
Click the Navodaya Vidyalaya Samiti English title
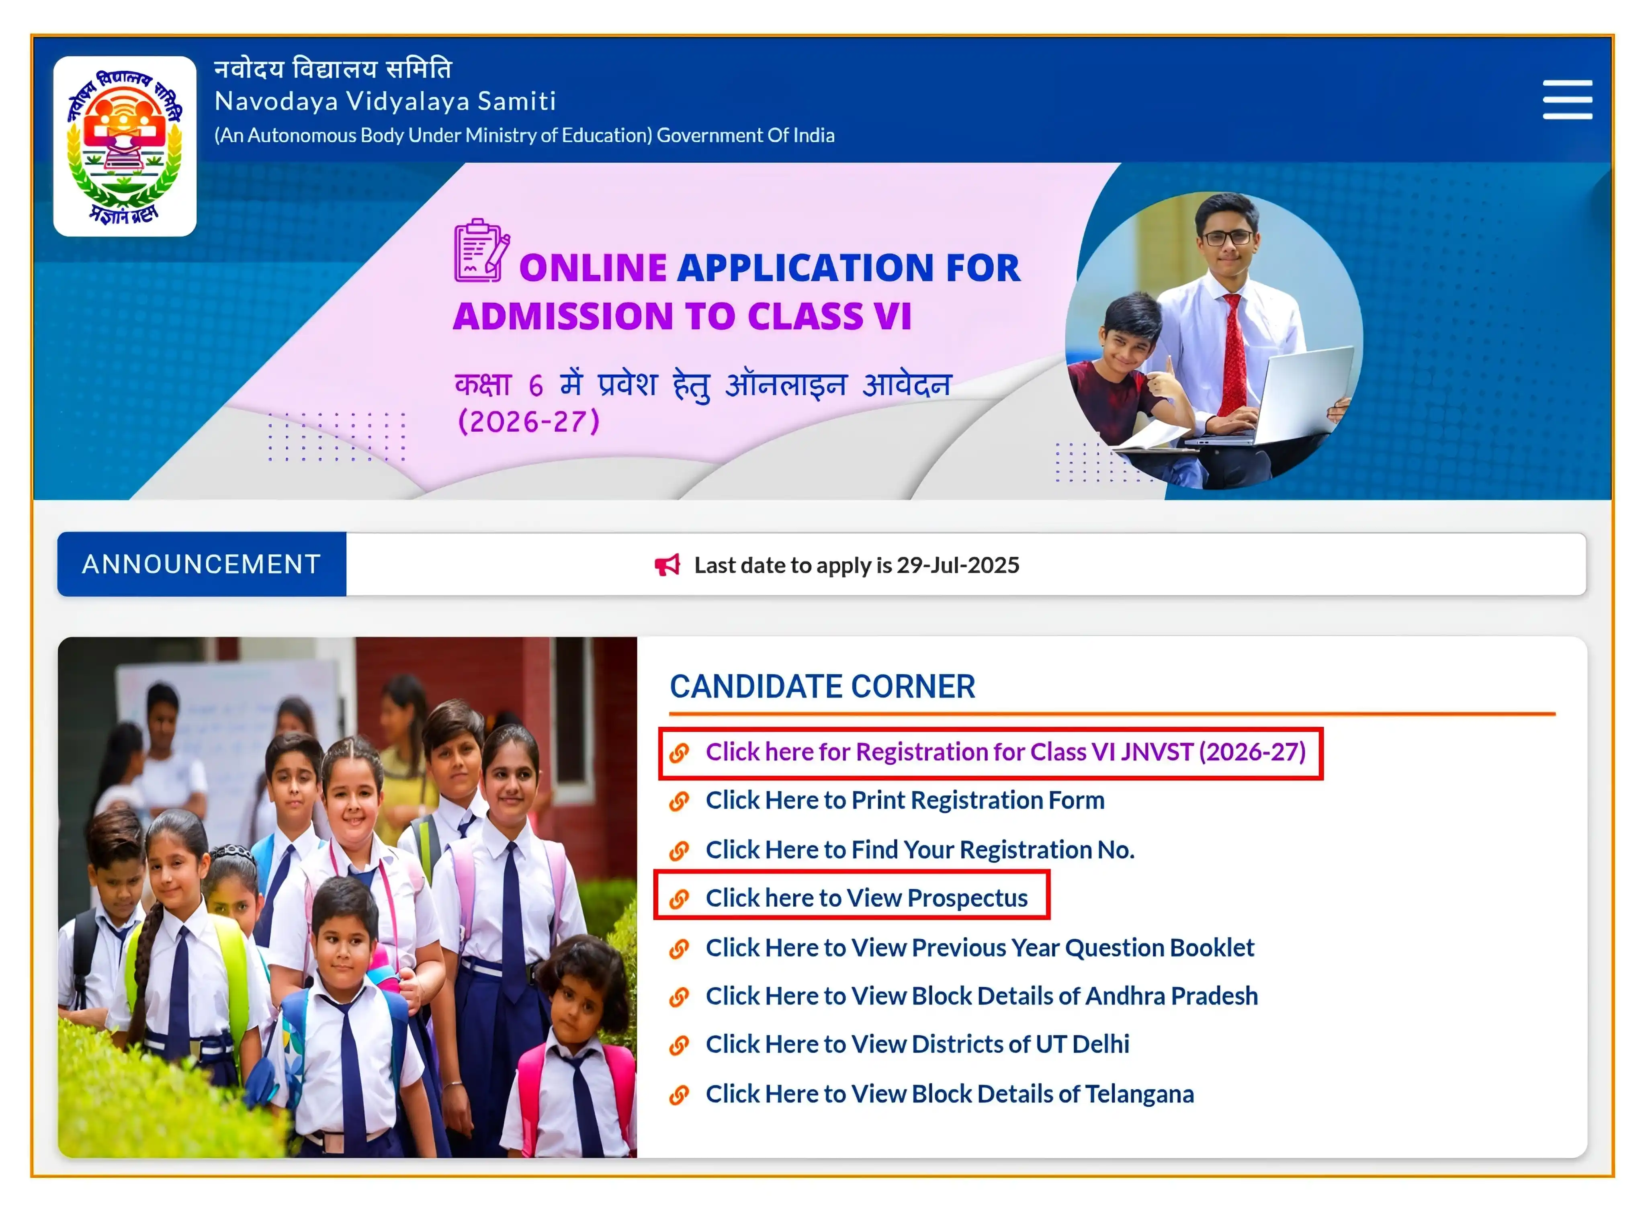click(385, 101)
